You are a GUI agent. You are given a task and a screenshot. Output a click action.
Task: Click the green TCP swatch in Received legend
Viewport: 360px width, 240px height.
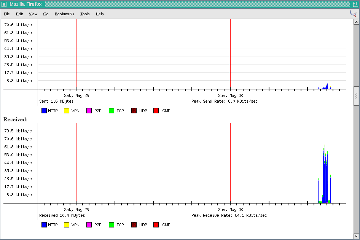click(112, 225)
